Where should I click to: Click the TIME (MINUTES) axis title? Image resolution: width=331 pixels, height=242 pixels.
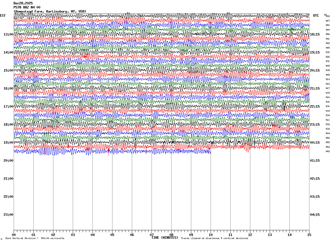(x=165, y=238)
